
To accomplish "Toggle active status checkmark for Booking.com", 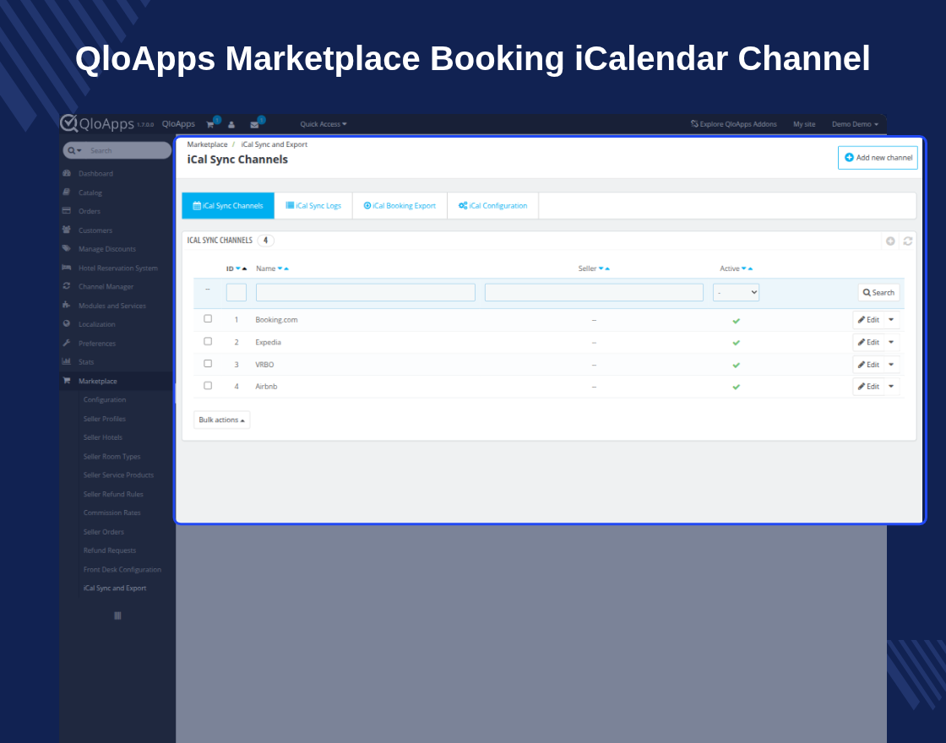I will pyautogui.click(x=736, y=321).
